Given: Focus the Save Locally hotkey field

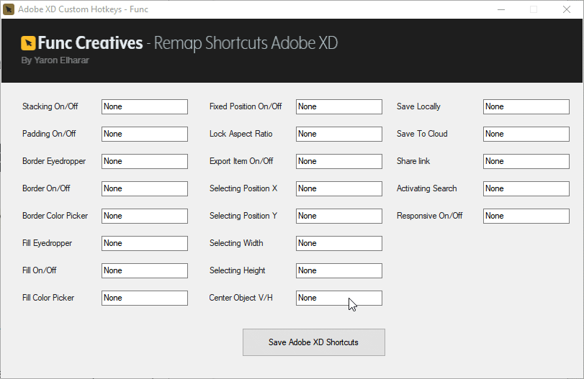Looking at the screenshot, I should coord(526,106).
